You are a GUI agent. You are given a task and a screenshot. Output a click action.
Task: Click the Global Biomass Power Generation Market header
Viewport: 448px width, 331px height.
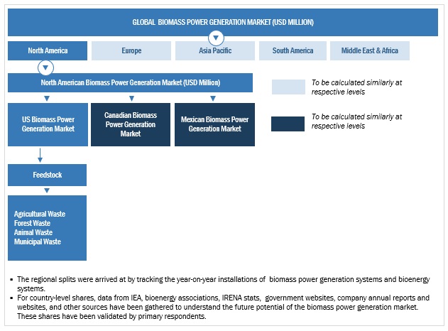[x=223, y=22]
